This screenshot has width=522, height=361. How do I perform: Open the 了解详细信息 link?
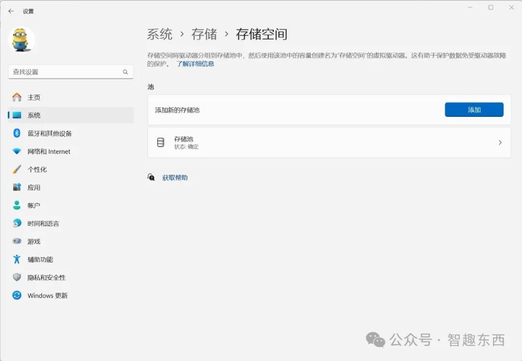tap(195, 64)
